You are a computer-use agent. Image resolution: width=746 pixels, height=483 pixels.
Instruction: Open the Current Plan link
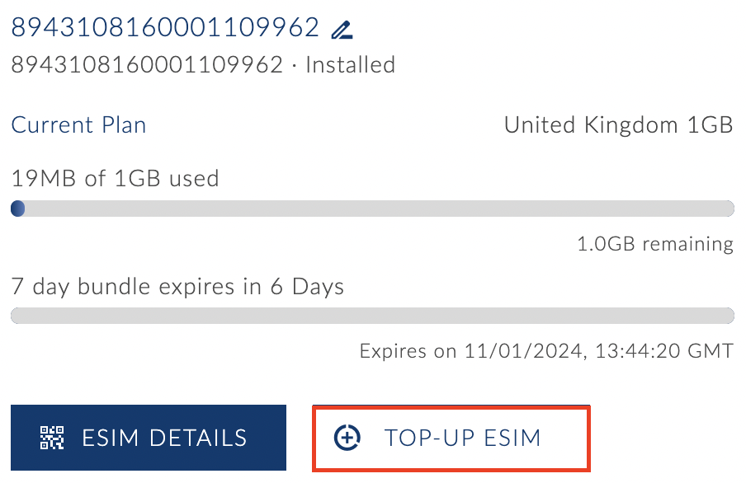point(78,124)
